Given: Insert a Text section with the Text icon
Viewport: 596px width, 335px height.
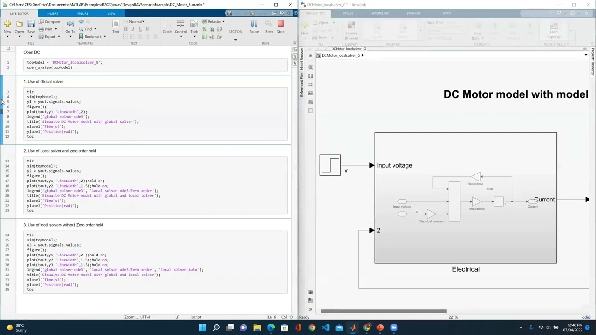Looking at the screenshot, I should tap(115, 24).
